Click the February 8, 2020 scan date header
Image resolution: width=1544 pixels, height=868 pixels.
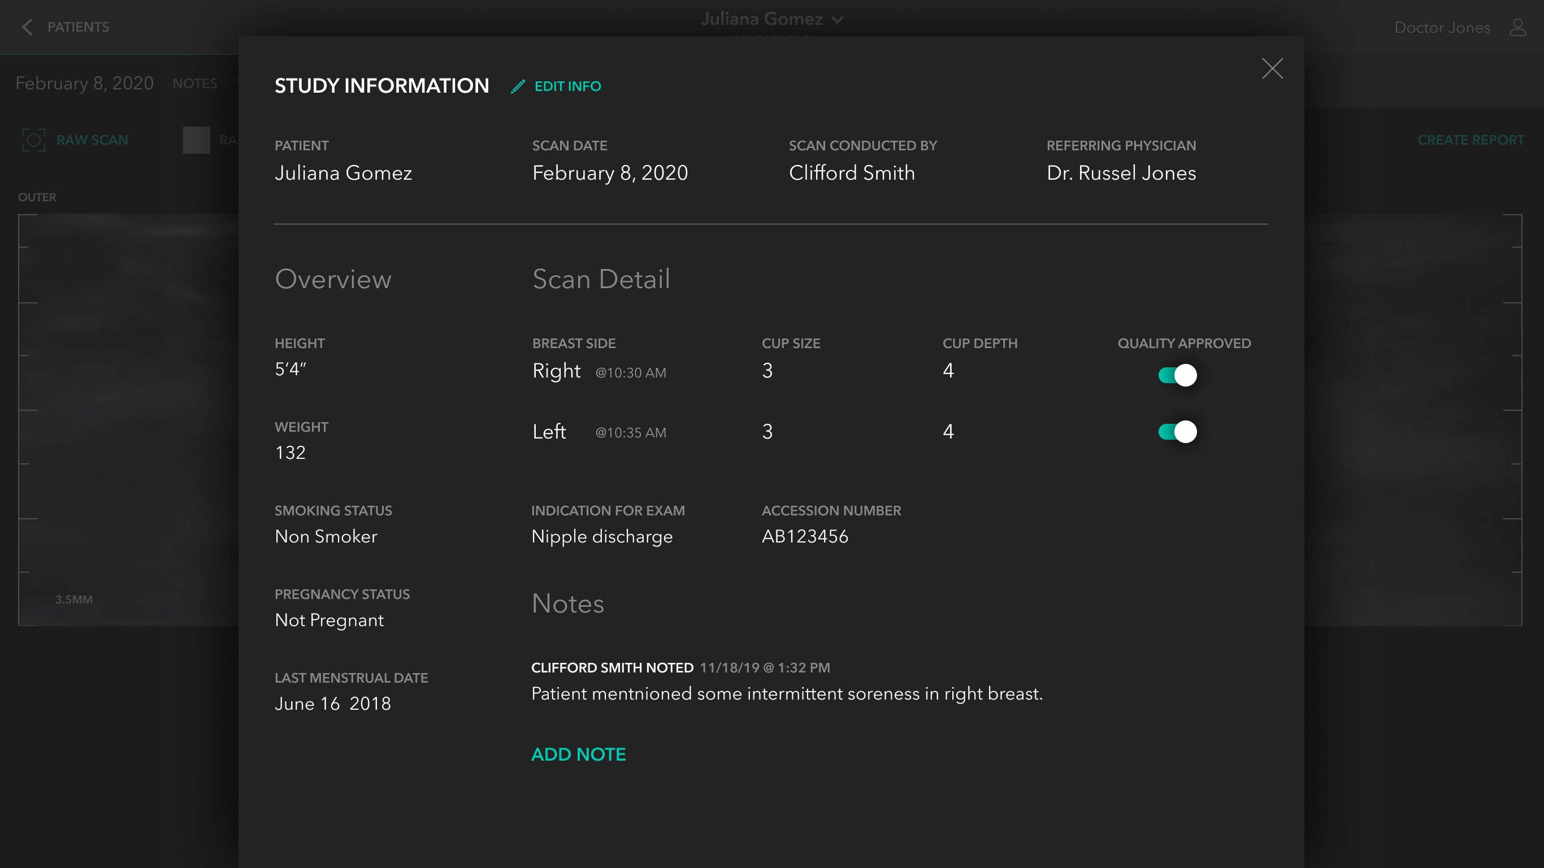coord(85,83)
